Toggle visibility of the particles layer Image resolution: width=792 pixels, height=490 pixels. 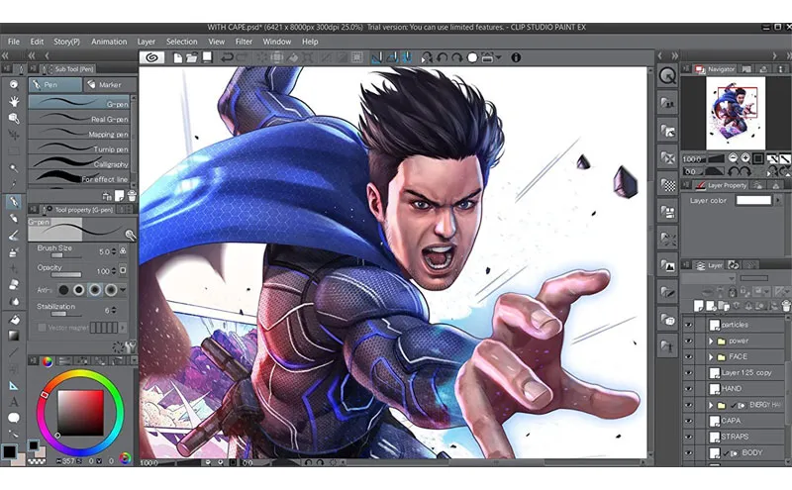(x=689, y=324)
